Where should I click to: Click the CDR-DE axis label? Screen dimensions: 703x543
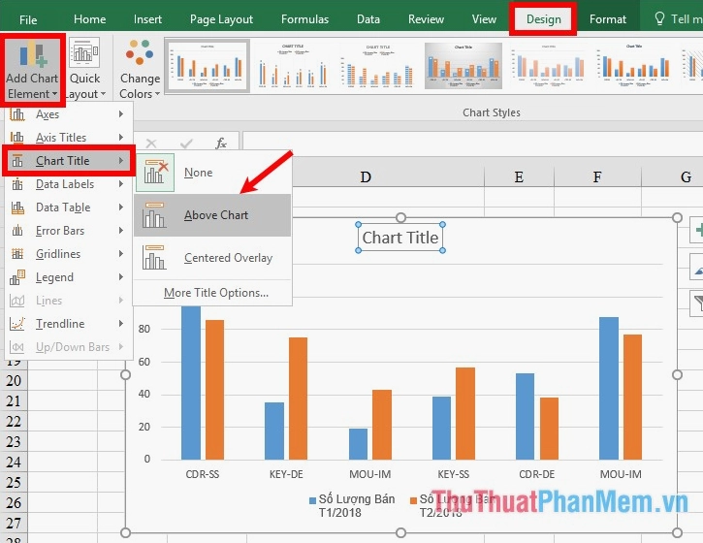(x=536, y=474)
